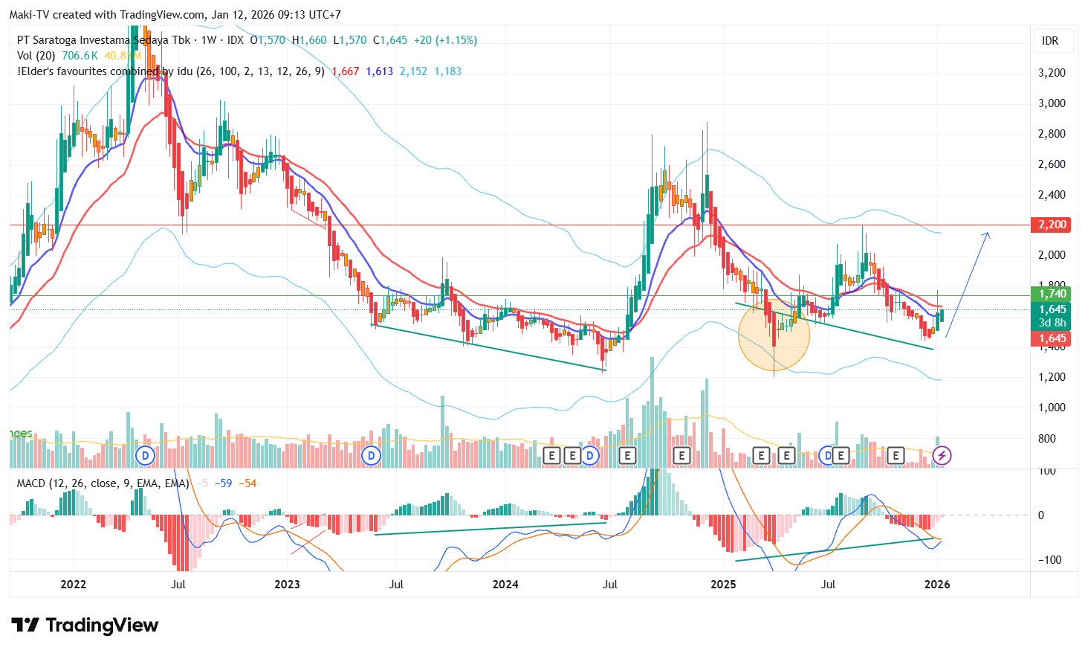Click the MACD value -59
Viewport: 1088px width, 653px height.
224,483
